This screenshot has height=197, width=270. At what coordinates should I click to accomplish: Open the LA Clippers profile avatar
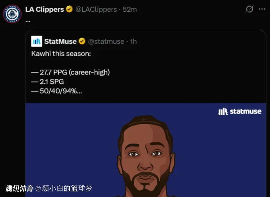[12, 14]
